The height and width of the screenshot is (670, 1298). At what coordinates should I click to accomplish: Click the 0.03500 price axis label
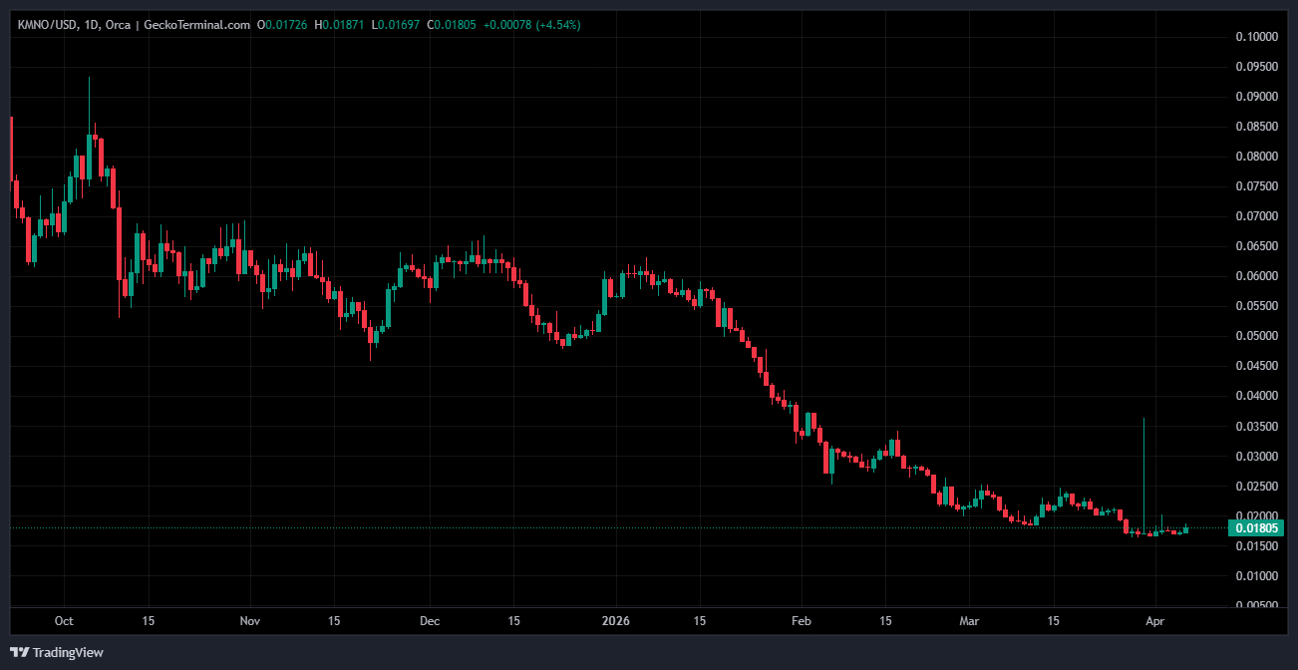pyautogui.click(x=1256, y=427)
